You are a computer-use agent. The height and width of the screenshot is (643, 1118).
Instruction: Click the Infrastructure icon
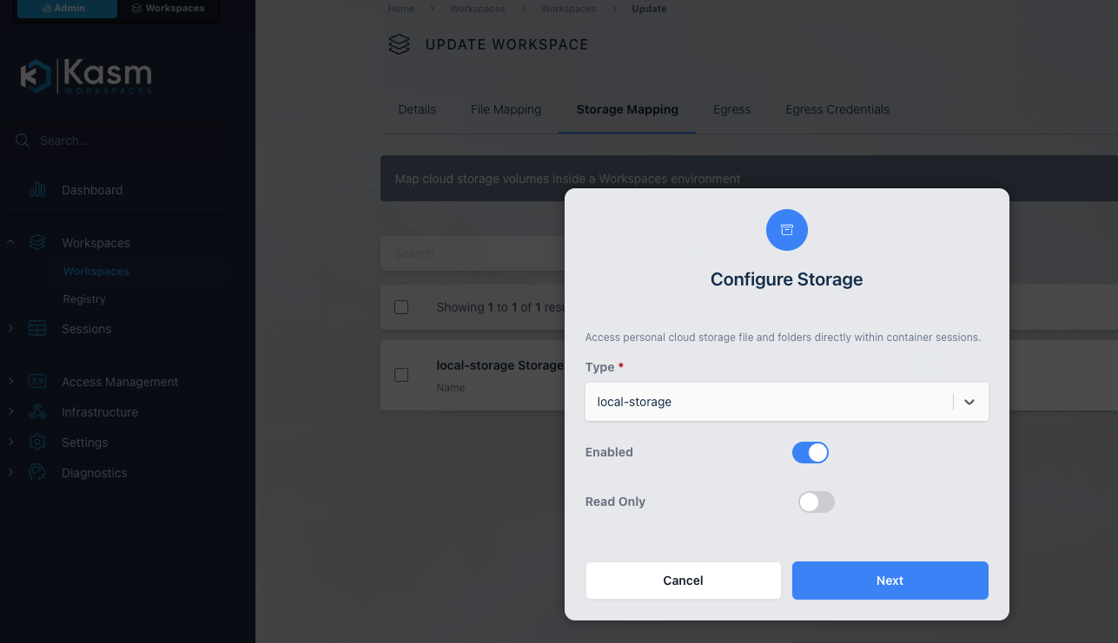[x=37, y=412]
